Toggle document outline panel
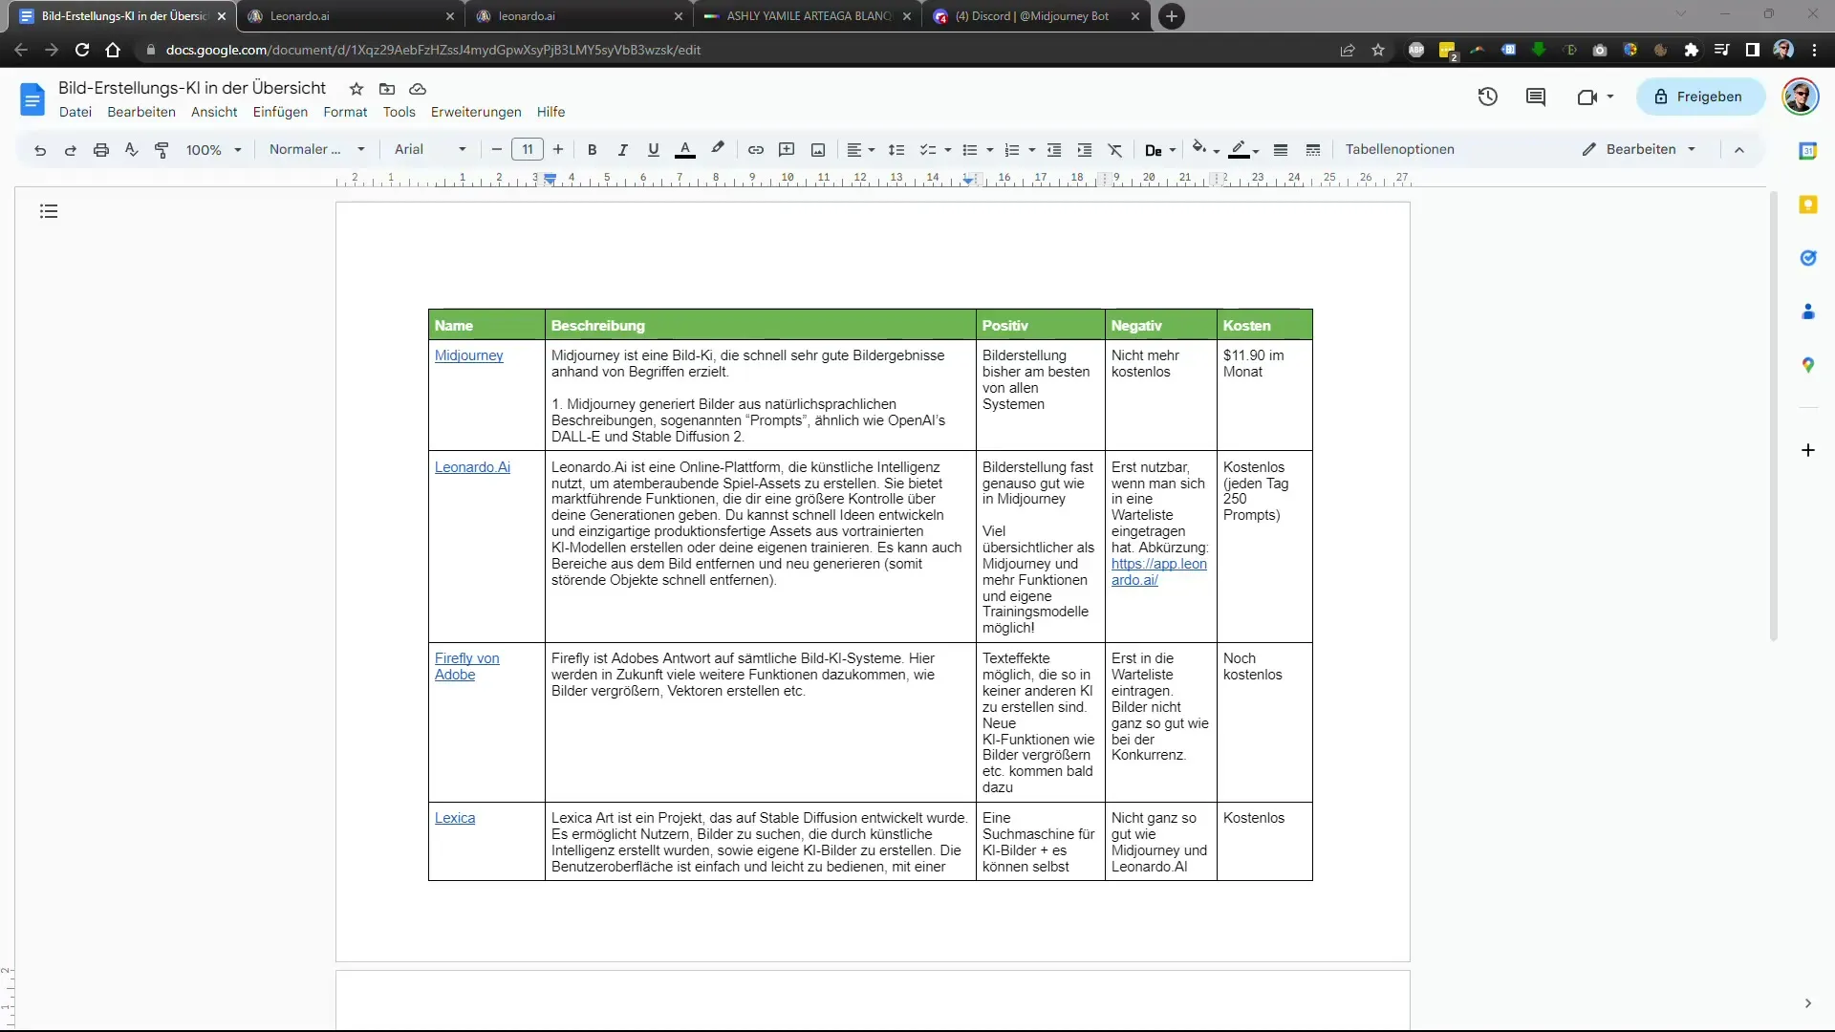The image size is (1835, 1032). click(48, 210)
